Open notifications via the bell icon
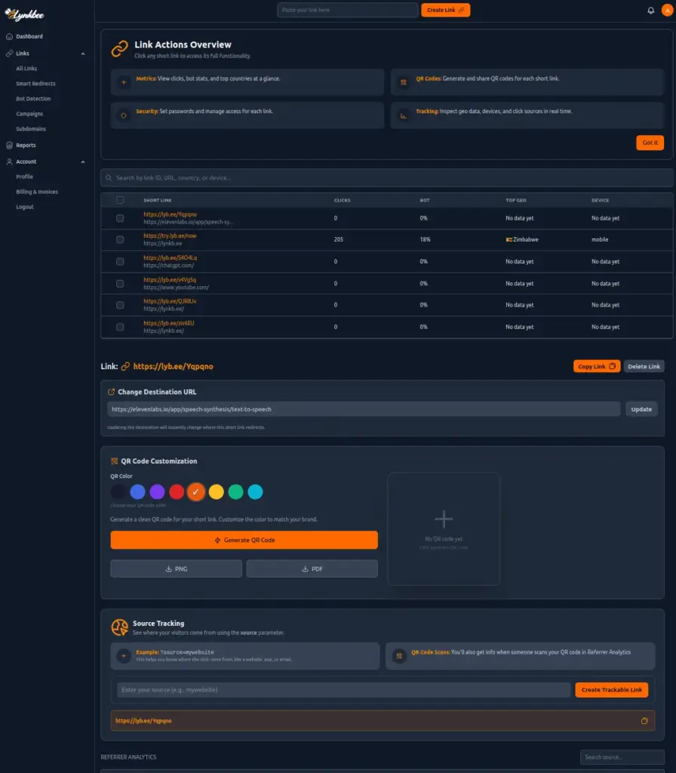Viewport: 676px width, 773px height. point(650,11)
